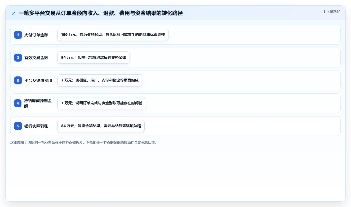The height and width of the screenshot is (207, 351).
Task: Select step number 2 badge
Action: point(18,58)
